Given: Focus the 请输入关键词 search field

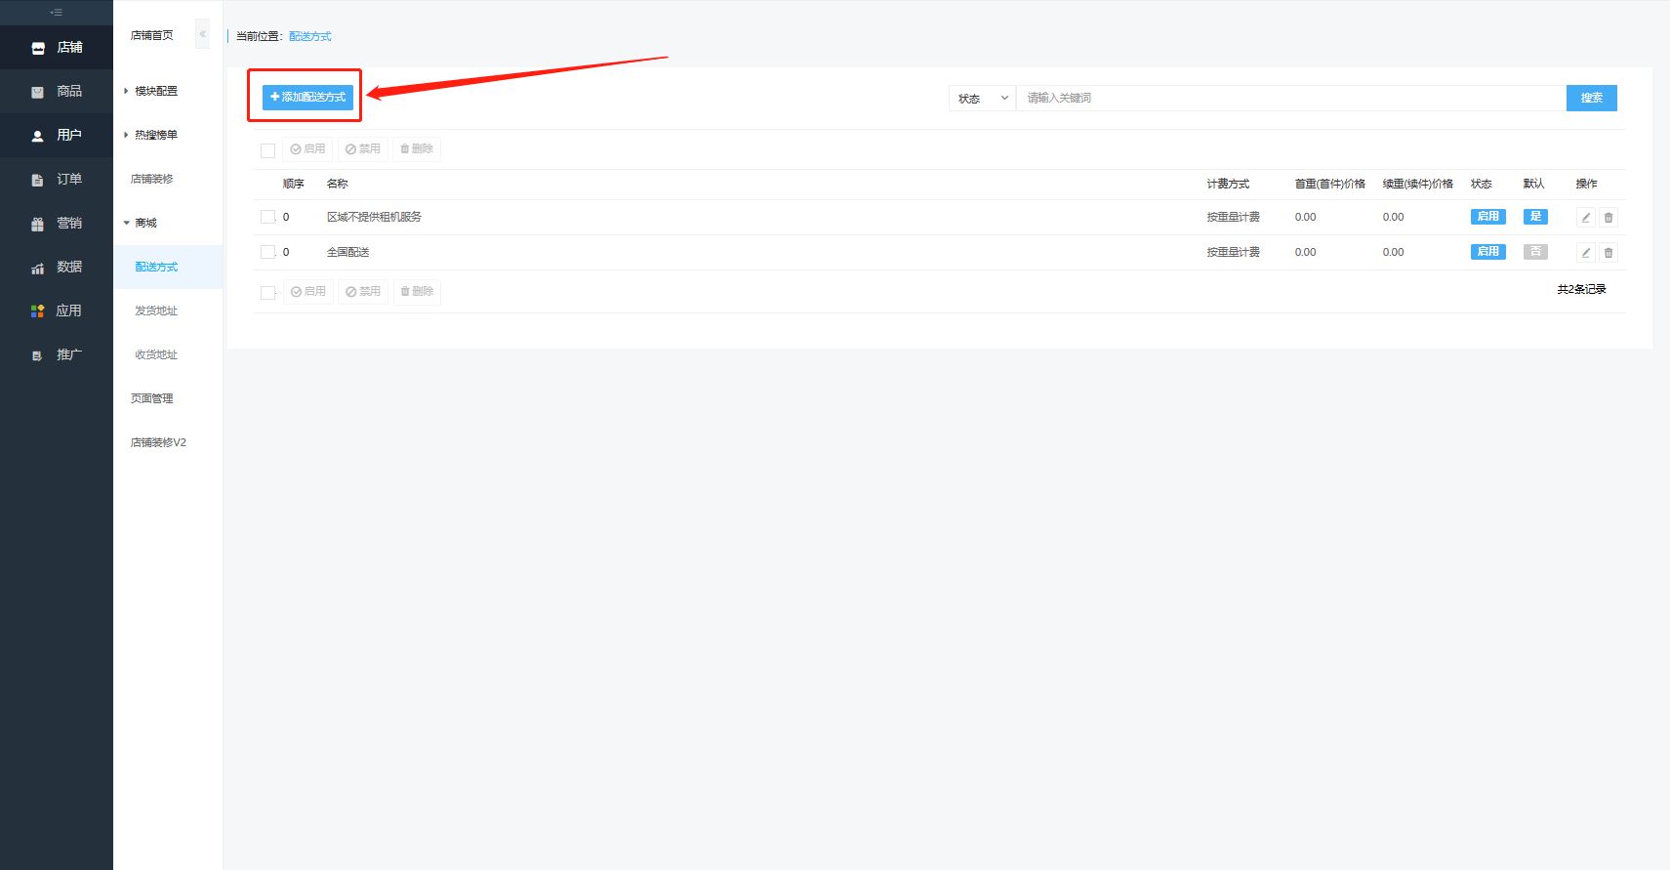Looking at the screenshot, I should point(1291,98).
